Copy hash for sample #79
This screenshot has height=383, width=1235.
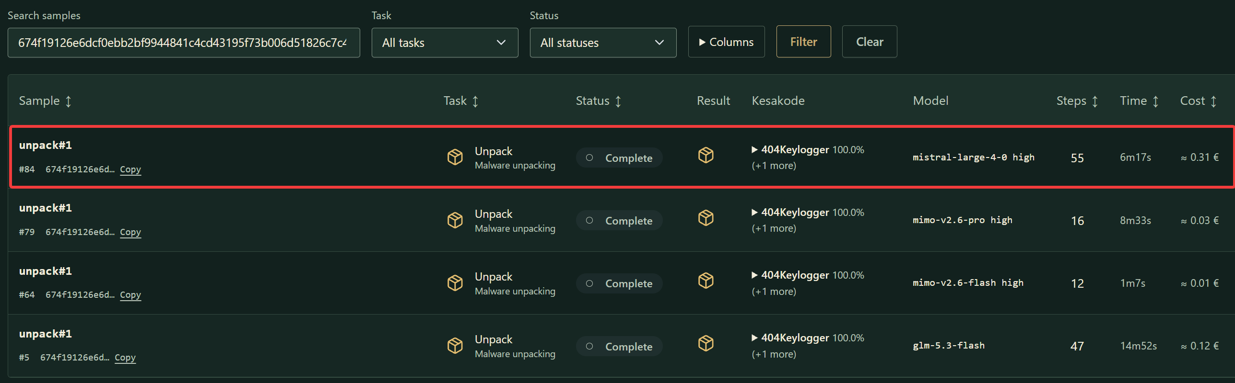[130, 232]
